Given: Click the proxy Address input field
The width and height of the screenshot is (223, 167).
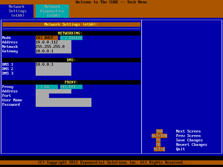Looking at the screenshot, I should pyautogui.click(x=54, y=91).
